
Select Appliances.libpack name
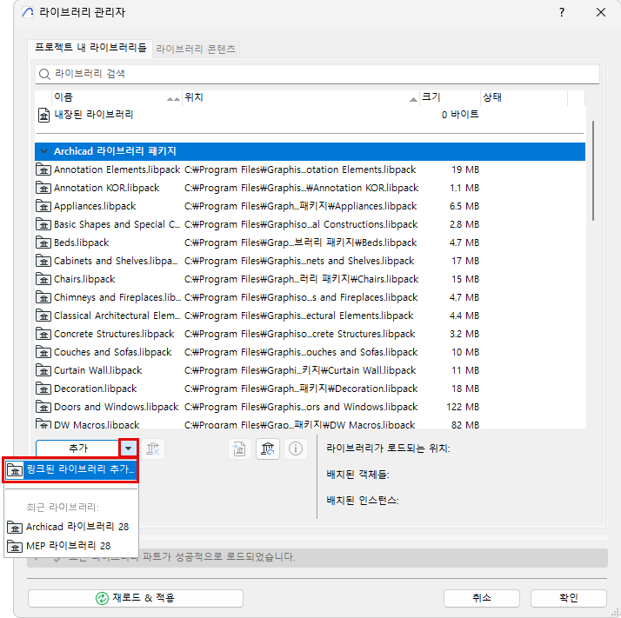point(95,206)
